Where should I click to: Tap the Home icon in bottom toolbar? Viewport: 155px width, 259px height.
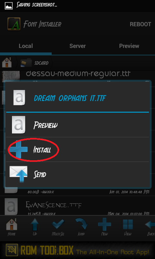click(12, 227)
